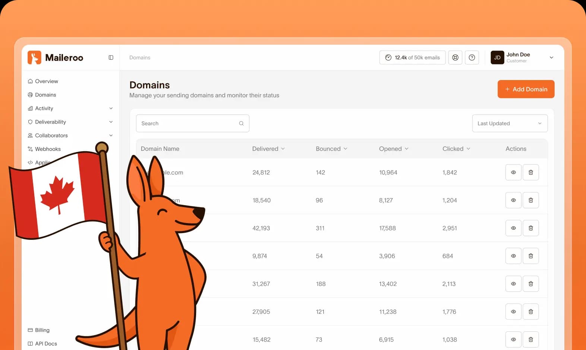This screenshot has width=586, height=350.
Task: Open the support lifebuoy icon button
Action: (455, 57)
